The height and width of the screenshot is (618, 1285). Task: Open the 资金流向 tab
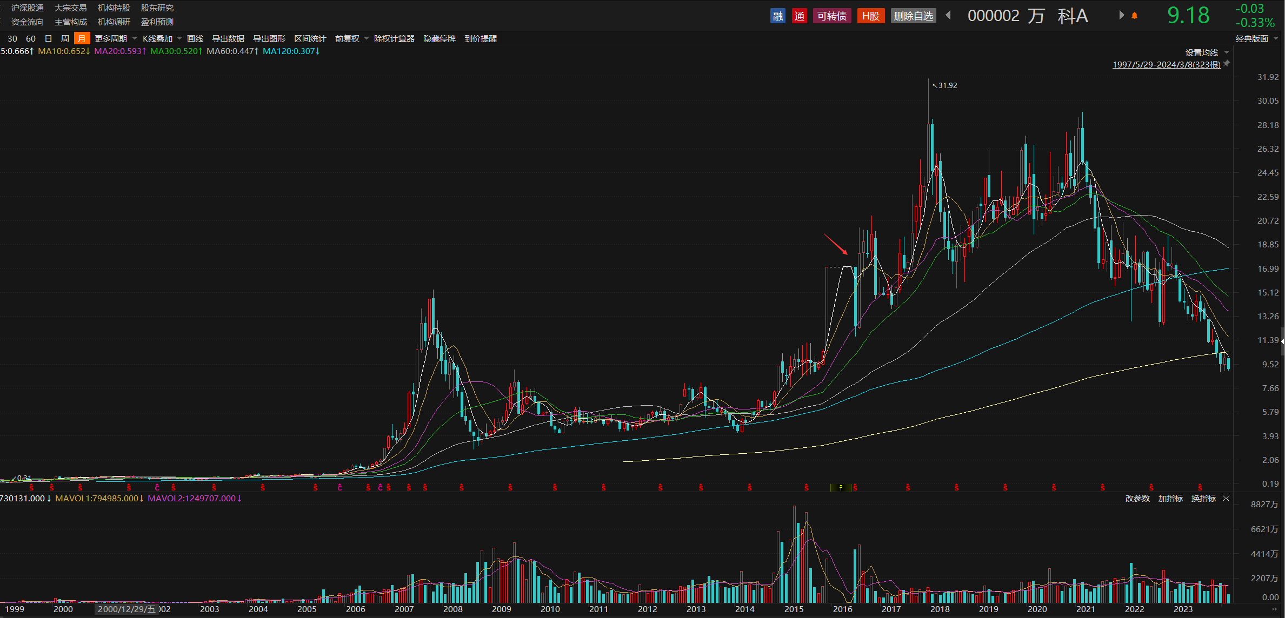(x=27, y=22)
